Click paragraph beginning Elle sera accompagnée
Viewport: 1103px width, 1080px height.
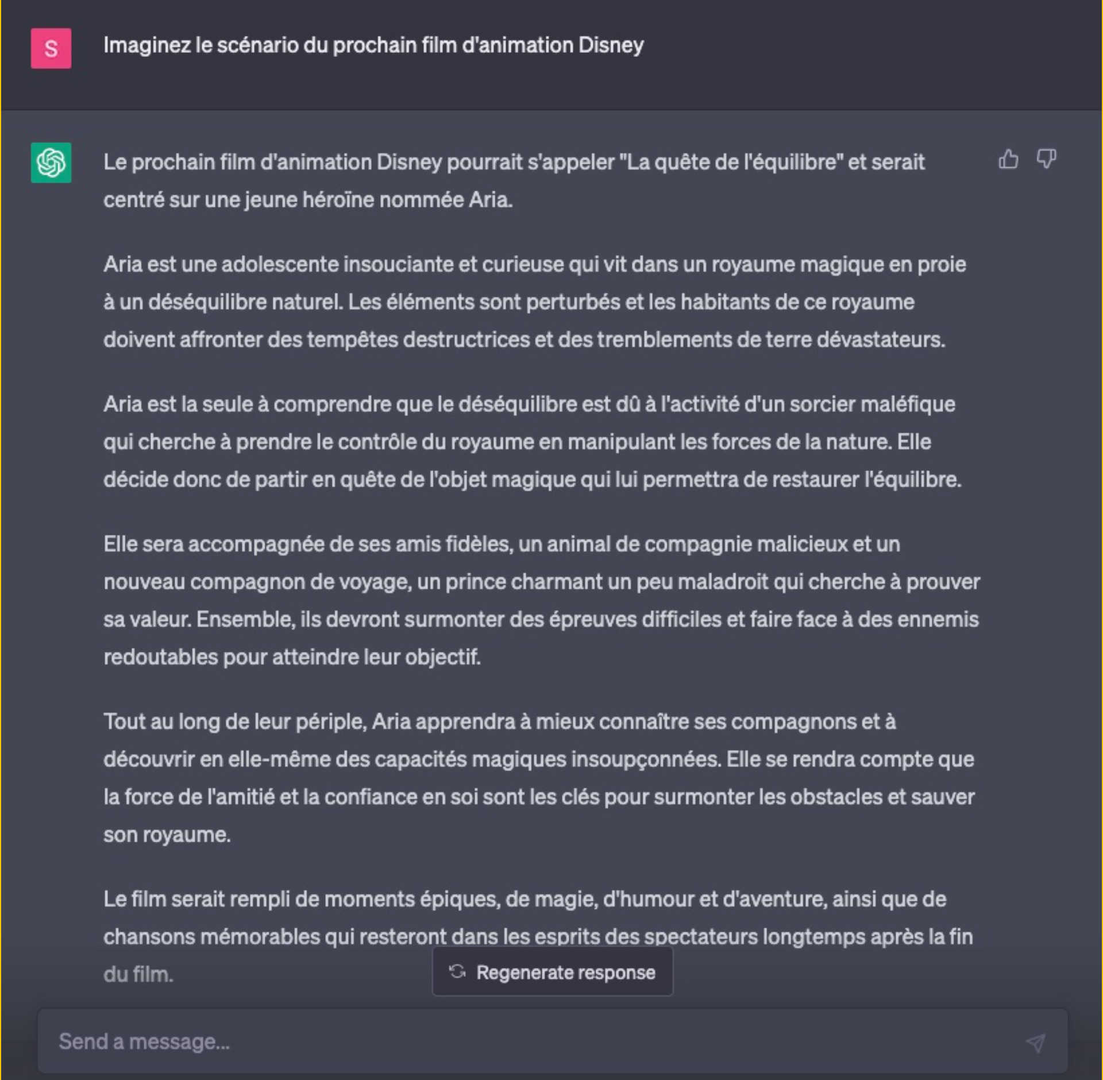[x=542, y=600]
